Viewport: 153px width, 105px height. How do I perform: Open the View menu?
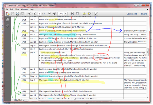click(17, 9)
